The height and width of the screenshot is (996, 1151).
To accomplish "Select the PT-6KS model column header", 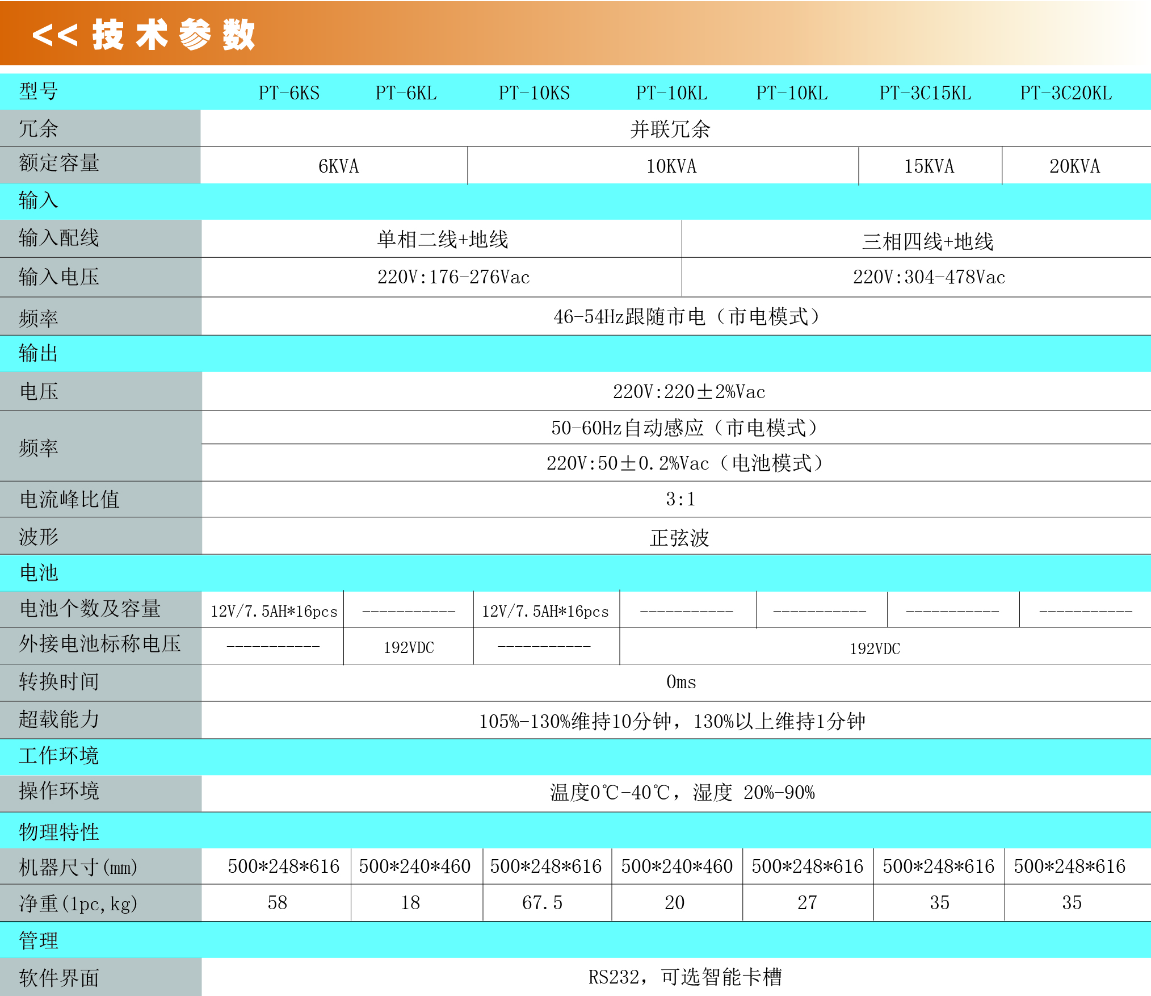I will click(289, 93).
